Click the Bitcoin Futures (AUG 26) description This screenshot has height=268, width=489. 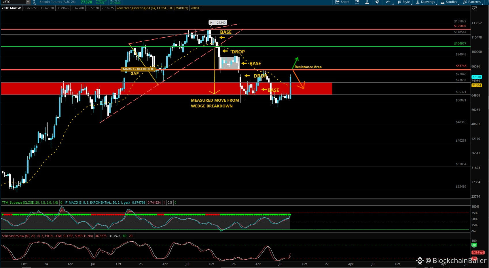pyautogui.click(x=57, y=2)
